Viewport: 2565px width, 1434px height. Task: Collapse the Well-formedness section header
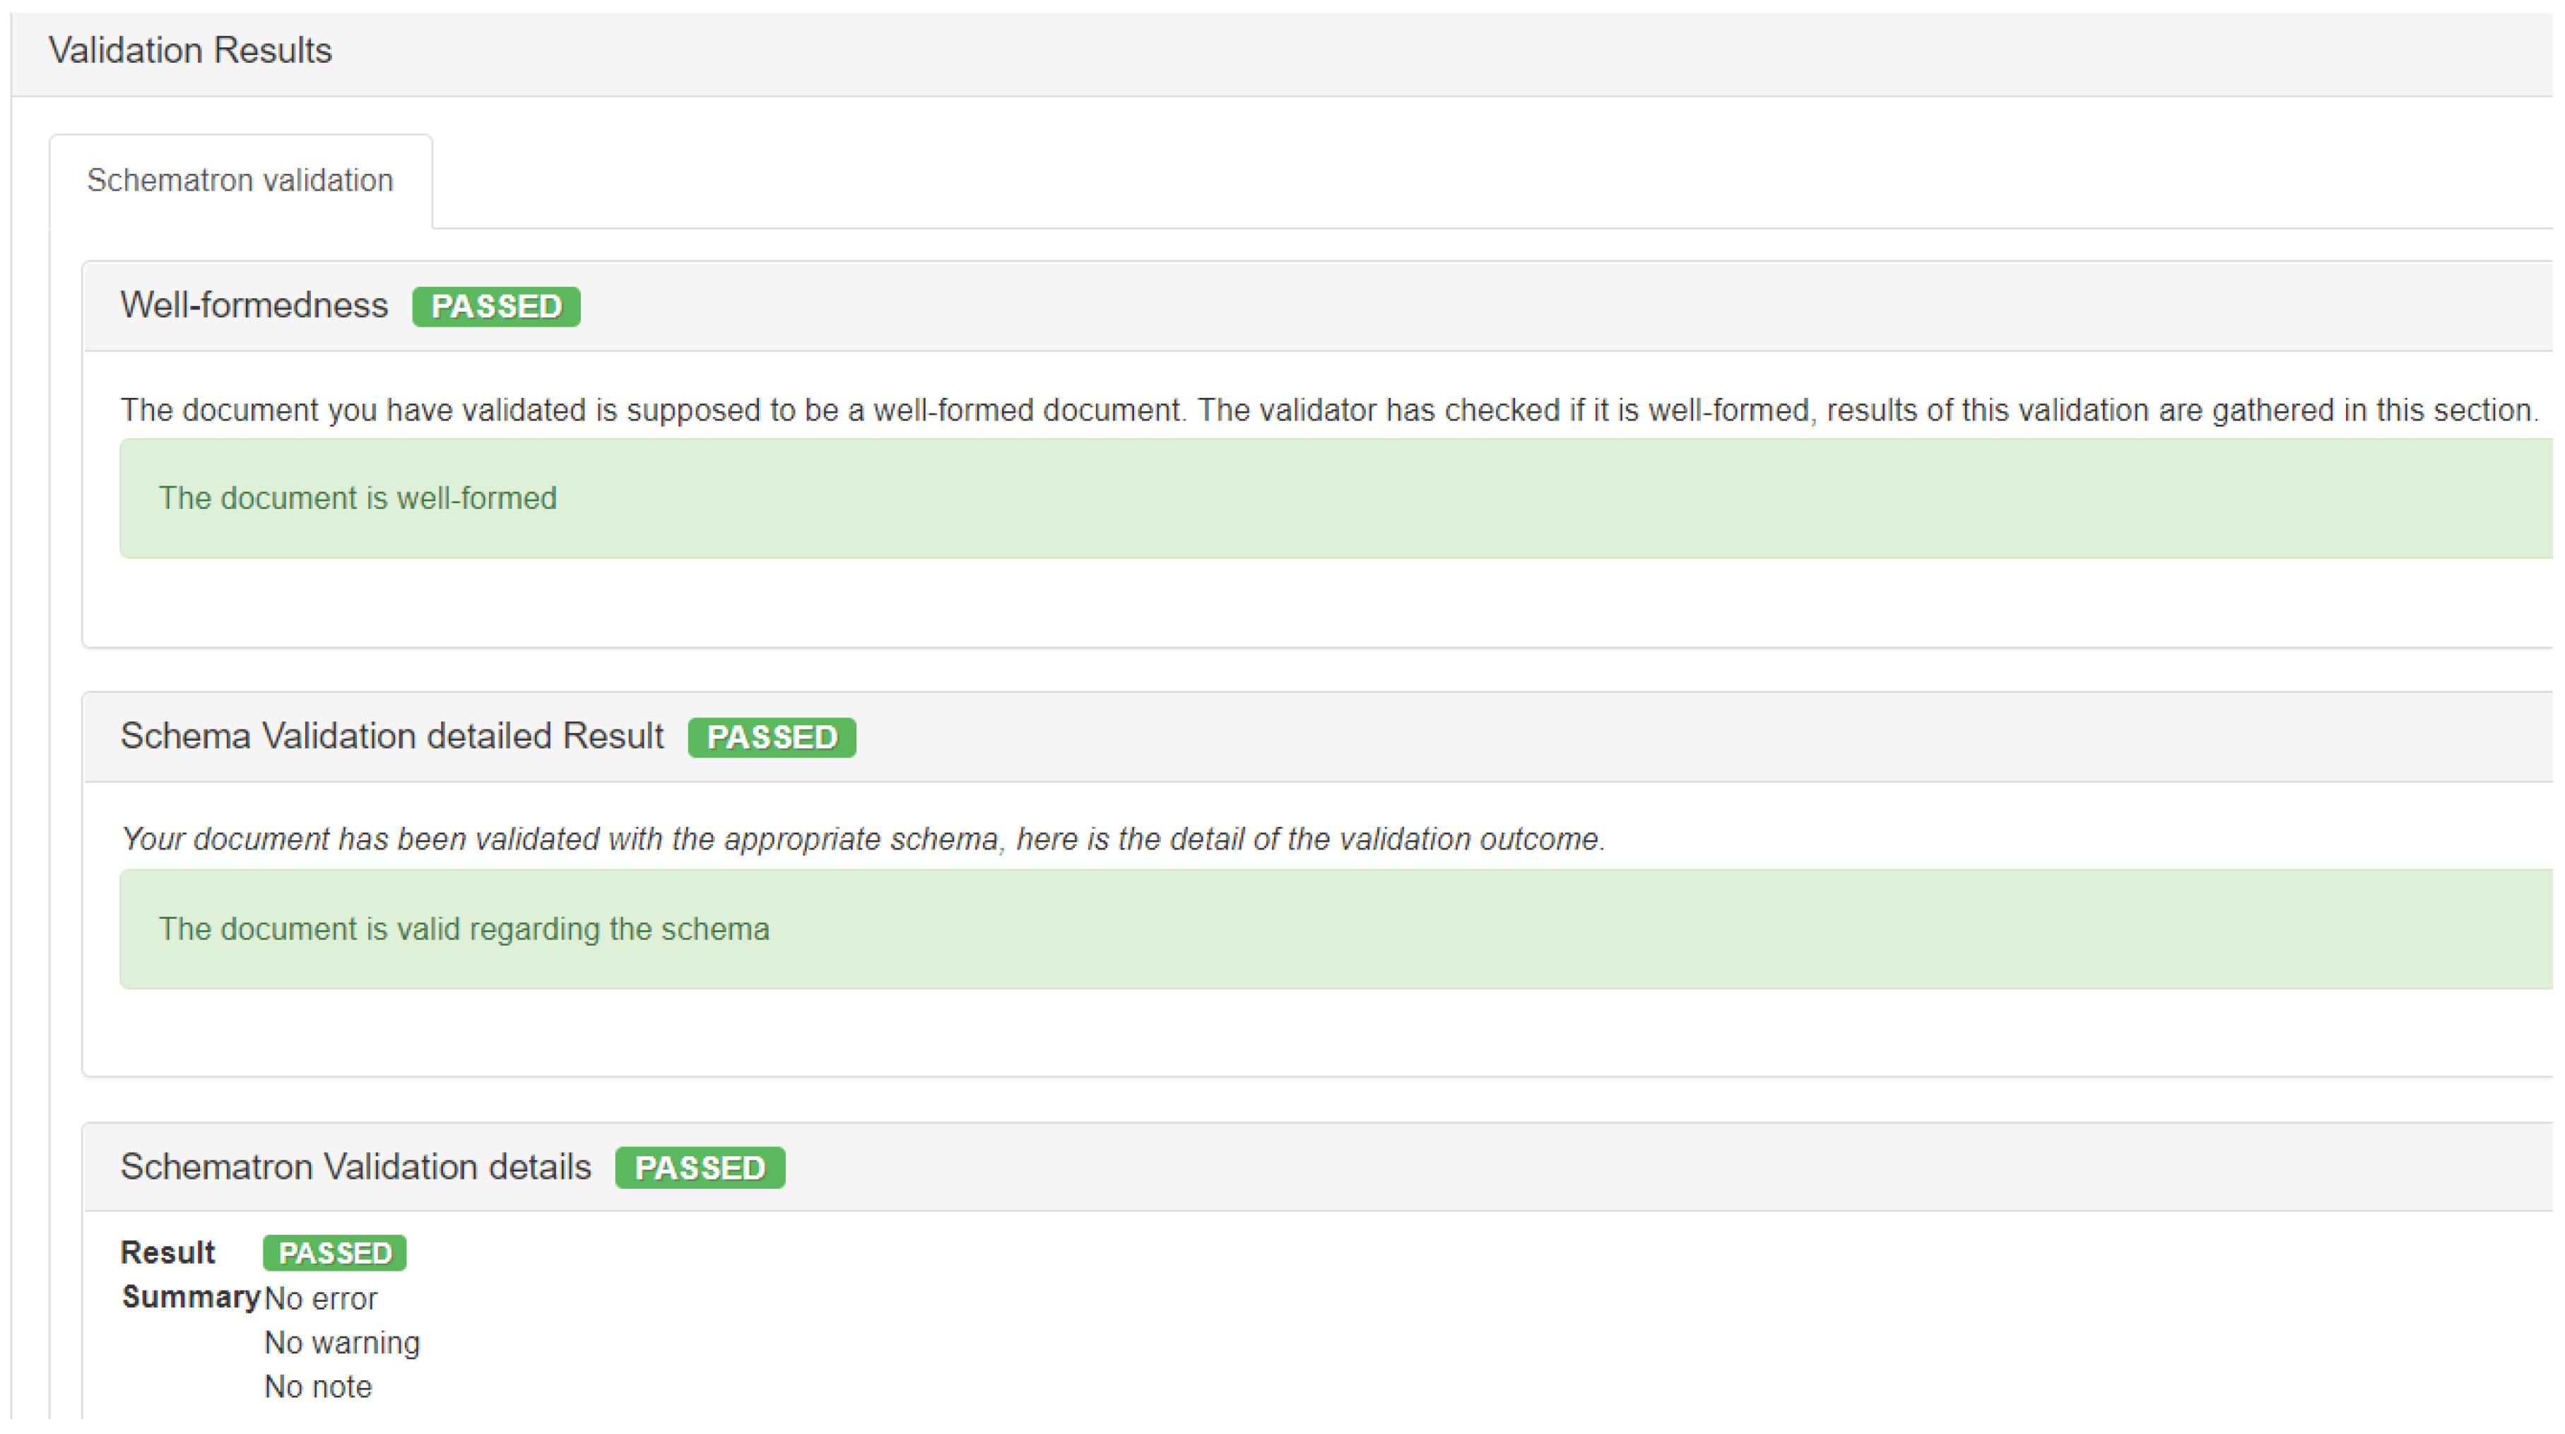(x=254, y=305)
